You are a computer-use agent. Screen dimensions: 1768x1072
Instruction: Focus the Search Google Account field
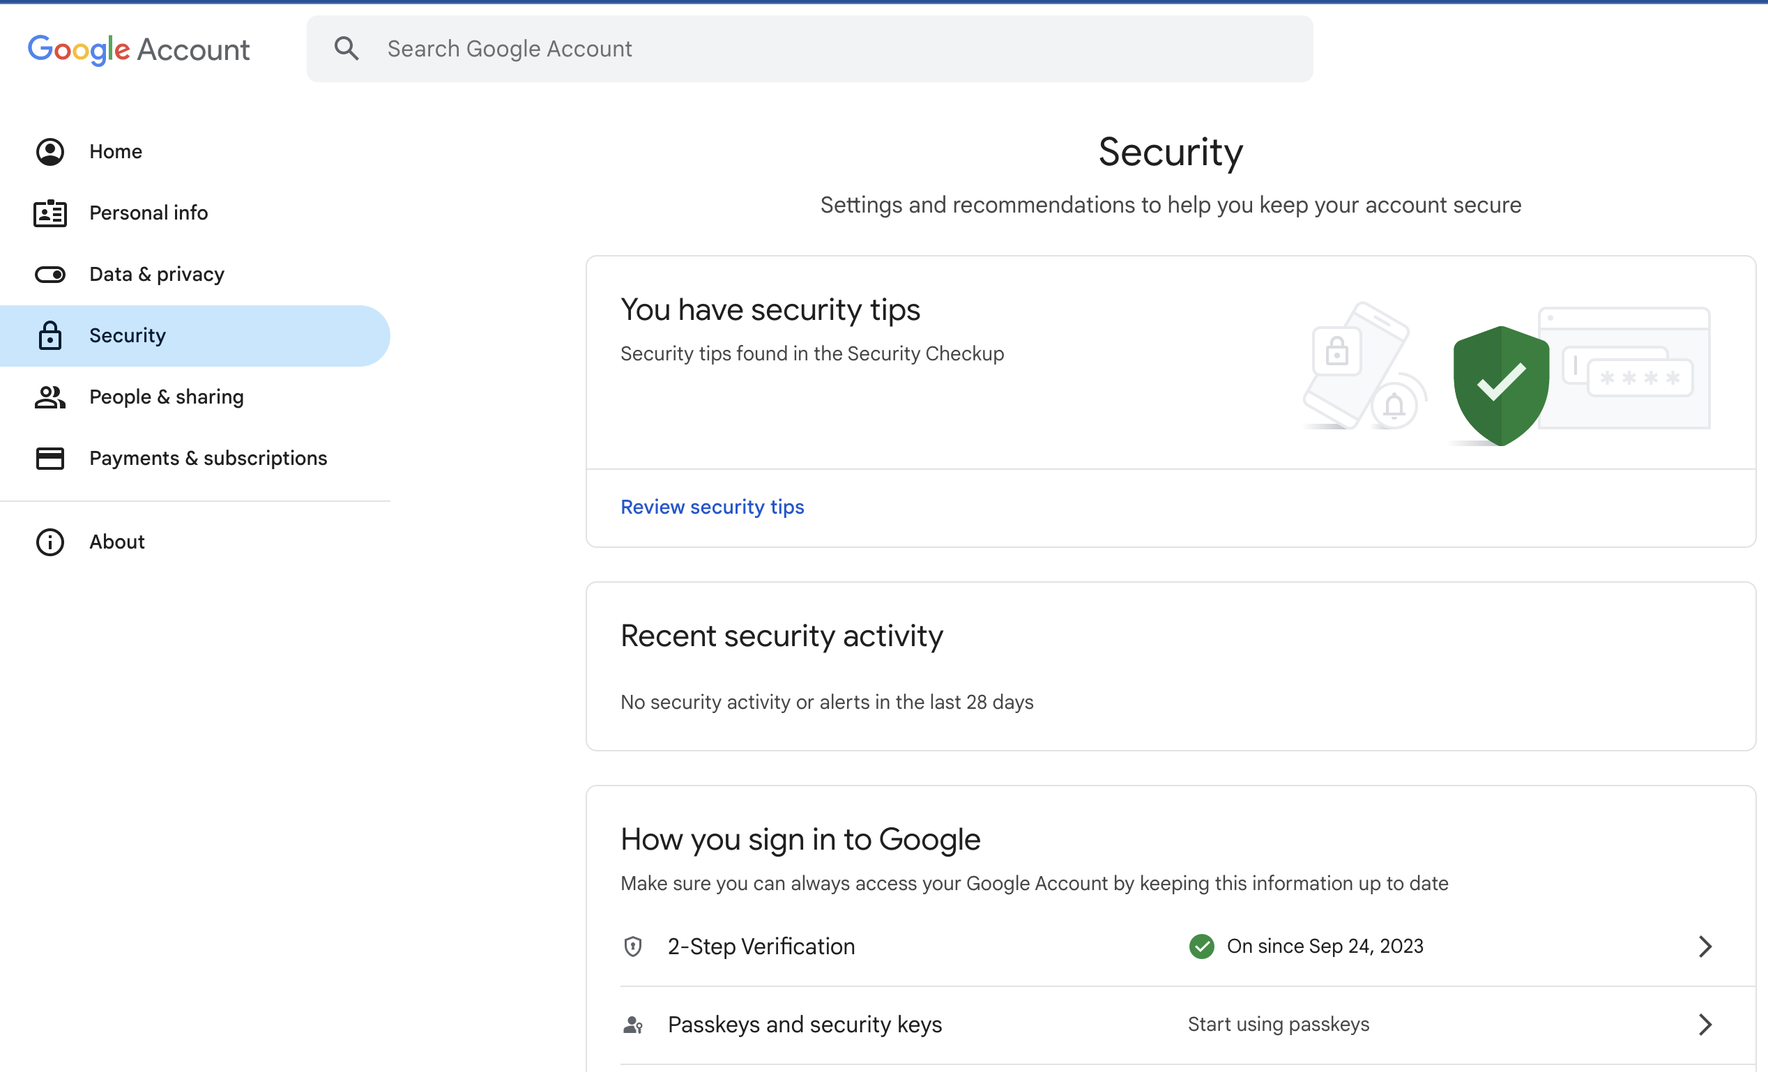pyautogui.click(x=810, y=49)
